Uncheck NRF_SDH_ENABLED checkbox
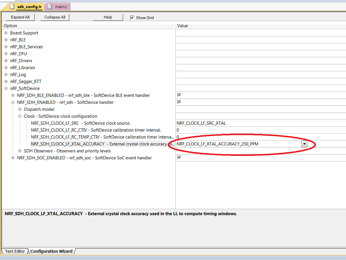The image size is (346, 260). 179,102
